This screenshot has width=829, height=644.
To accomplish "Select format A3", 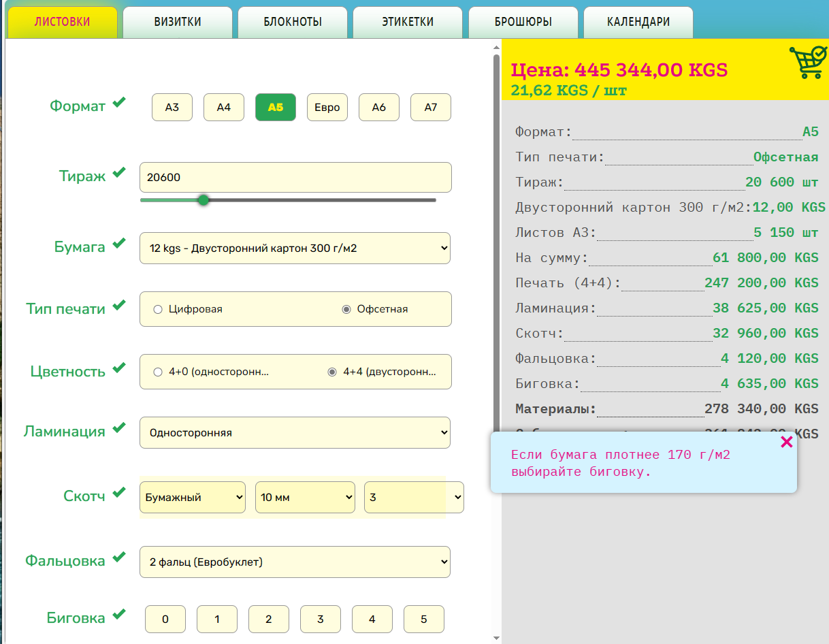I will click(172, 108).
